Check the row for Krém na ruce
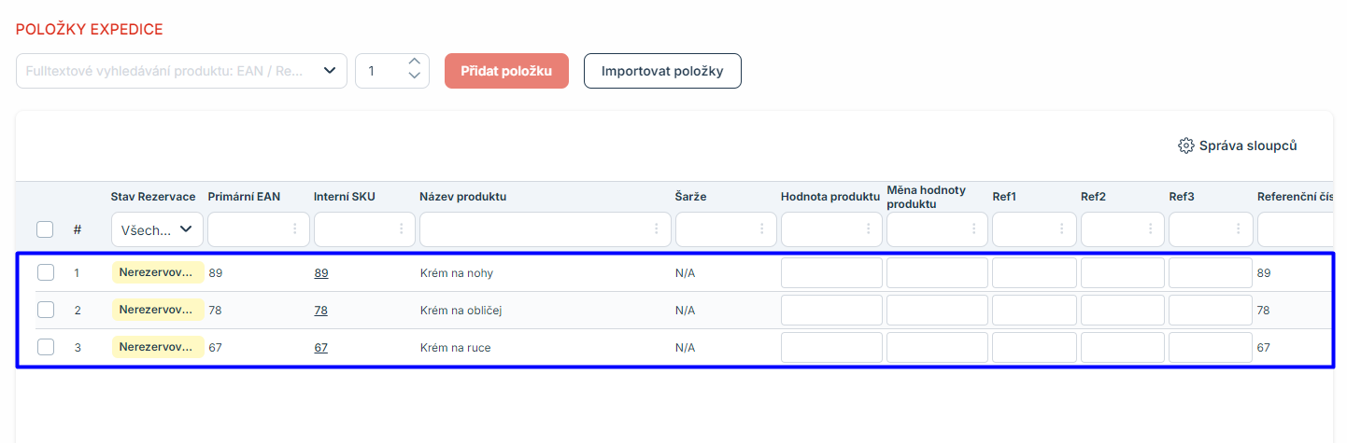Image resolution: width=1347 pixels, height=443 pixels. click(x=46, y=347)
